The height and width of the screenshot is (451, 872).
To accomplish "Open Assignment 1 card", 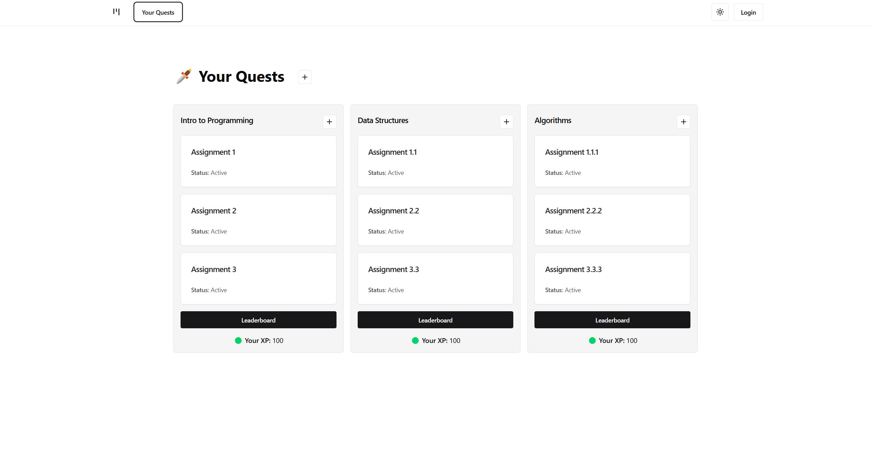I will pos(258,161).
